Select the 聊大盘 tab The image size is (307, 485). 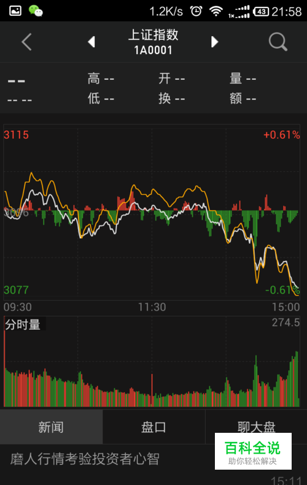point(256,427)
